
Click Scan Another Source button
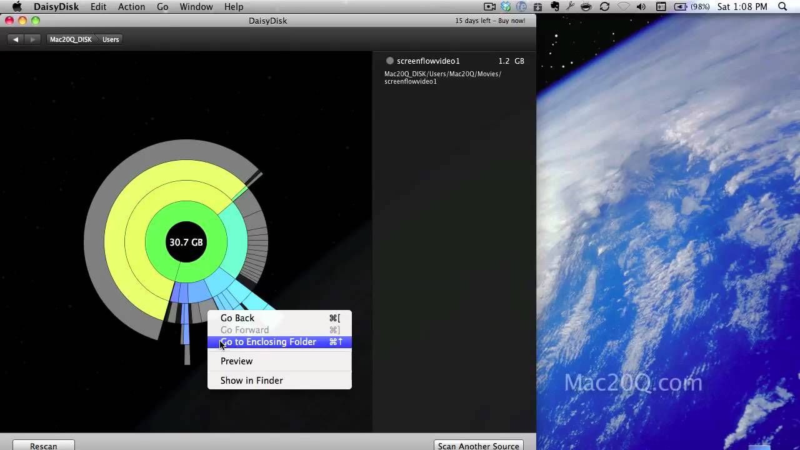[x=479, y=446]
